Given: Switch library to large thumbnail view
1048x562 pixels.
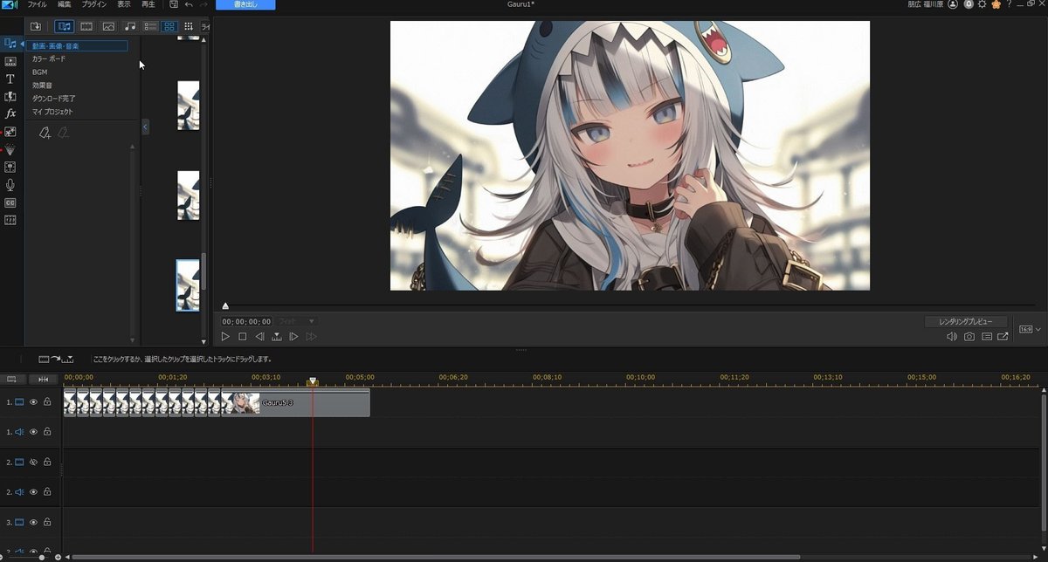Looking at the screenshot, I should (169, 26).
